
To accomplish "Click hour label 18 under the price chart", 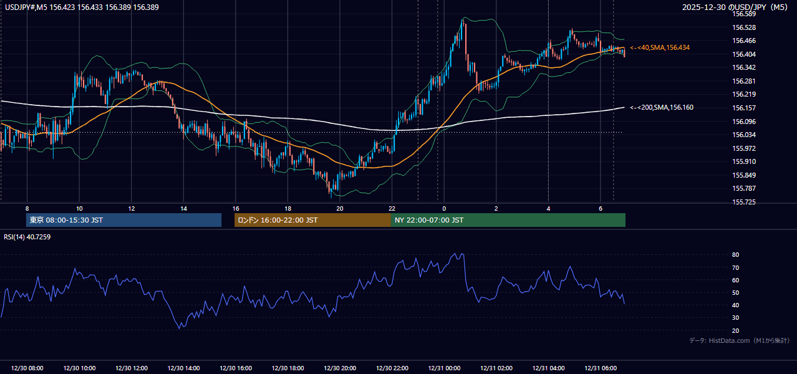I will (287, 208).
